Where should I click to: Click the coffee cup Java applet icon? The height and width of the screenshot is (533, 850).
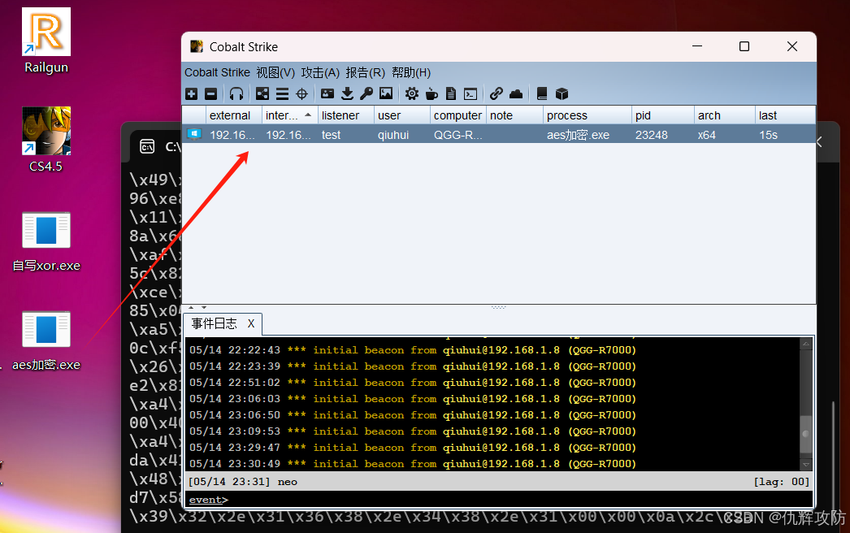pos(432,93)
